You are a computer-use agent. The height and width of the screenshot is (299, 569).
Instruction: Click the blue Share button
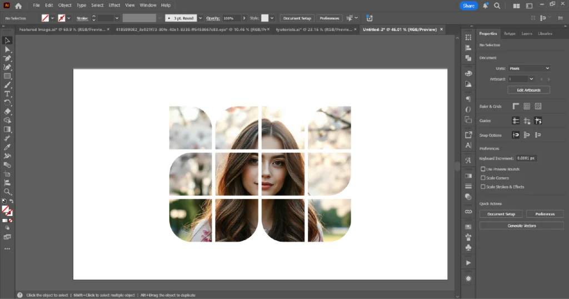click(468, 6)
